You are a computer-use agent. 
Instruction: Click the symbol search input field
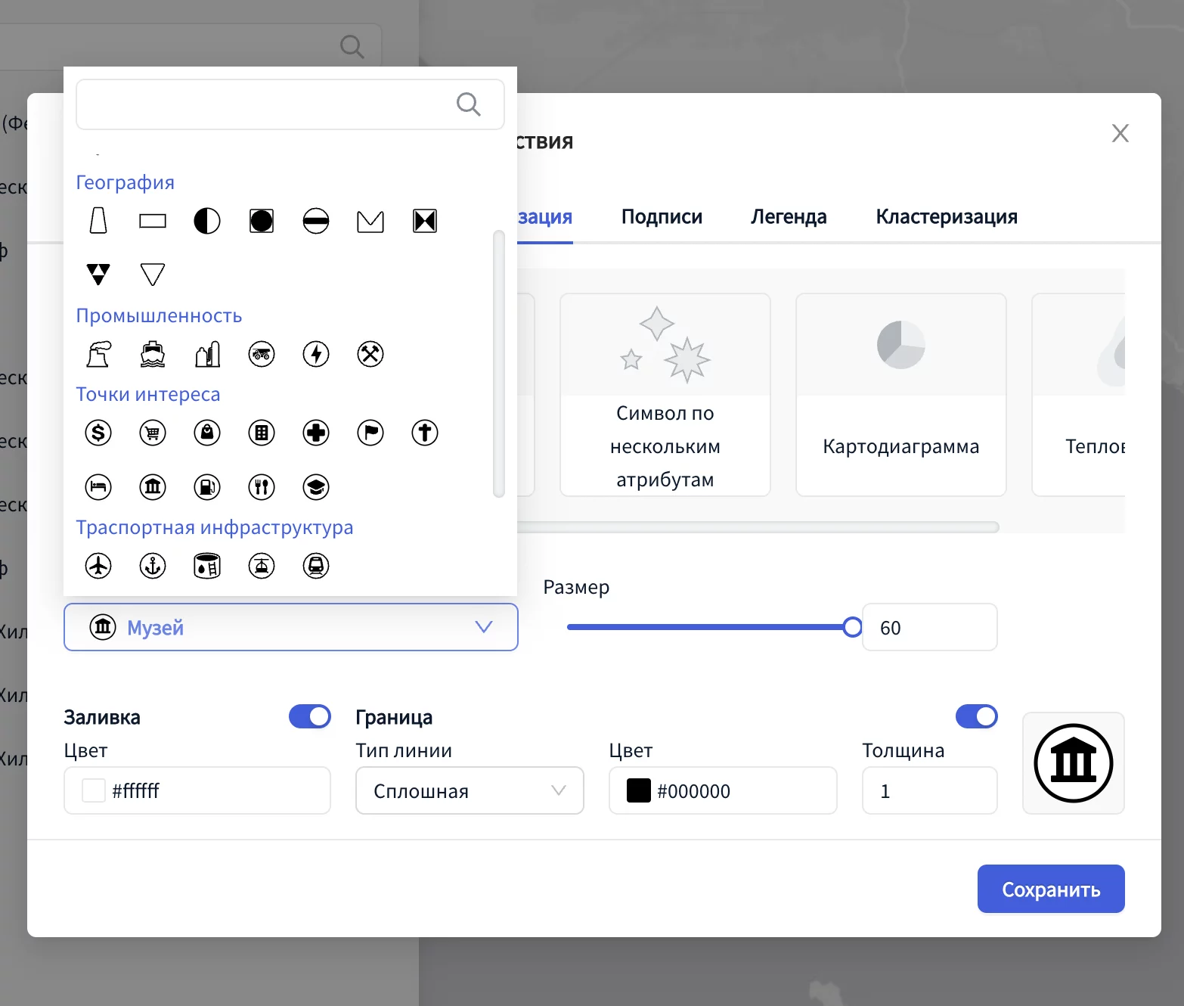[x=265, y=104]
